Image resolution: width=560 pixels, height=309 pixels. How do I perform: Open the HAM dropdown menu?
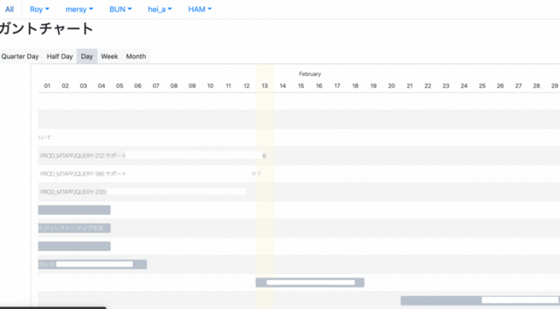[x=199, y=9]
